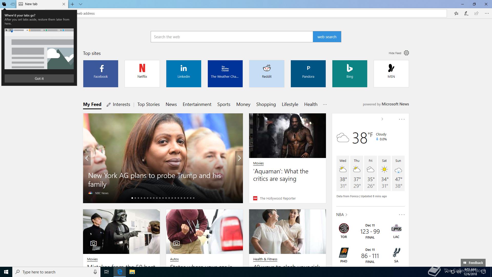Dismiss the tip with Got it
This screenshot has width=492, height=277.
pos(39,78)
